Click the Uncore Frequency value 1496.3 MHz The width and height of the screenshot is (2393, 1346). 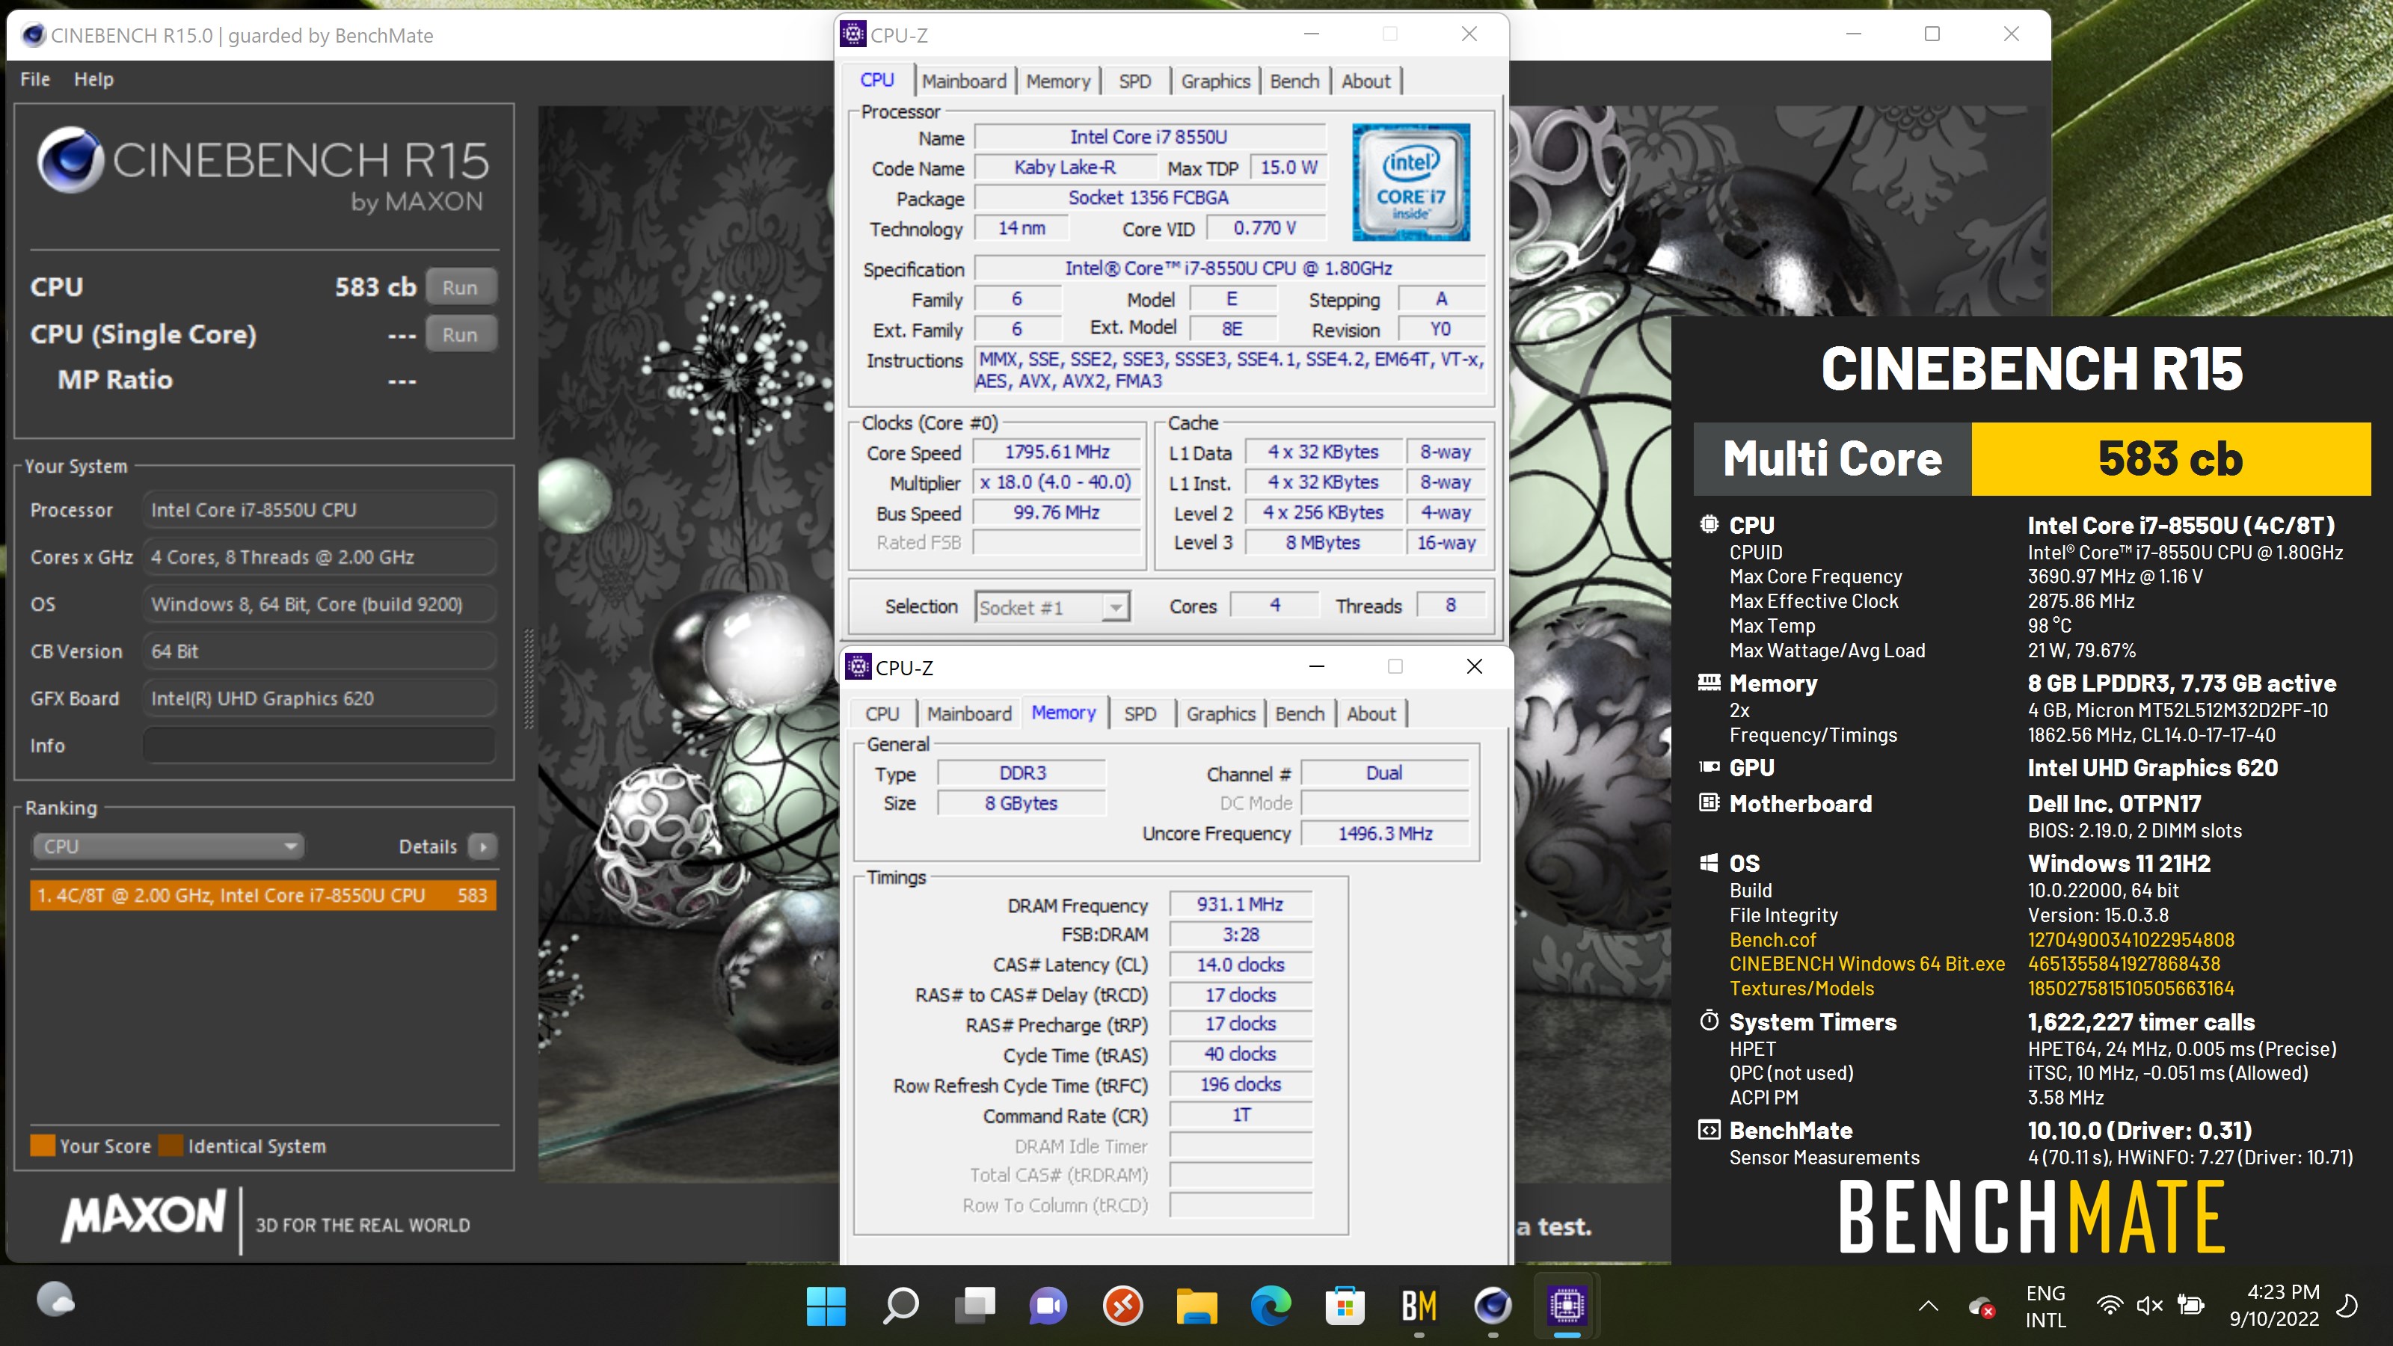[x=1384, y=835]
